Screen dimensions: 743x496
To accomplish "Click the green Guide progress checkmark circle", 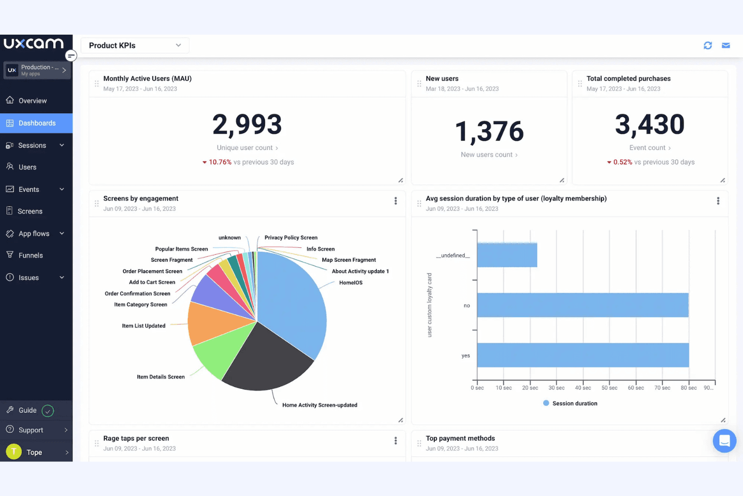I will (x=48, y=411).
